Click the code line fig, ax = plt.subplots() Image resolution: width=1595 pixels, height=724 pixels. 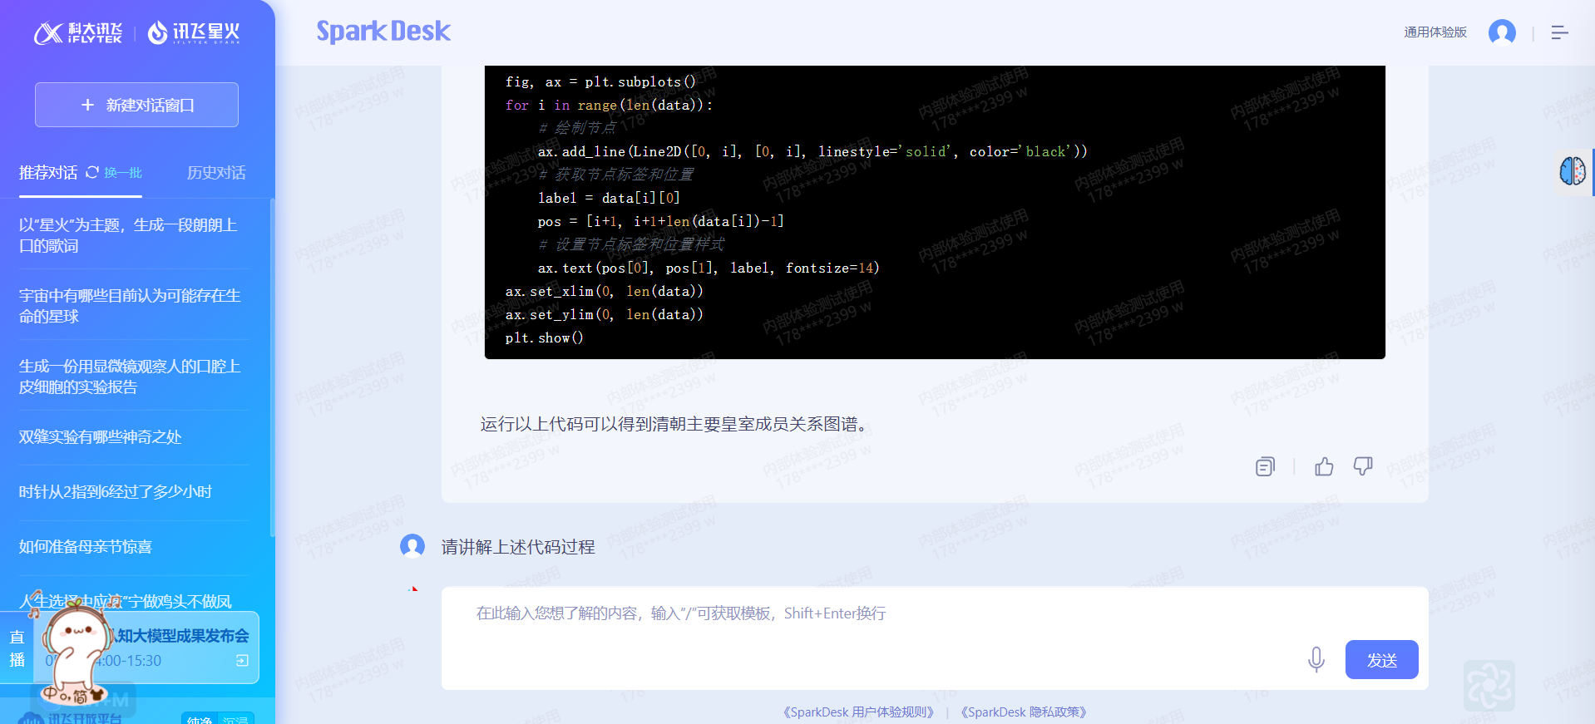pos(600,81)
